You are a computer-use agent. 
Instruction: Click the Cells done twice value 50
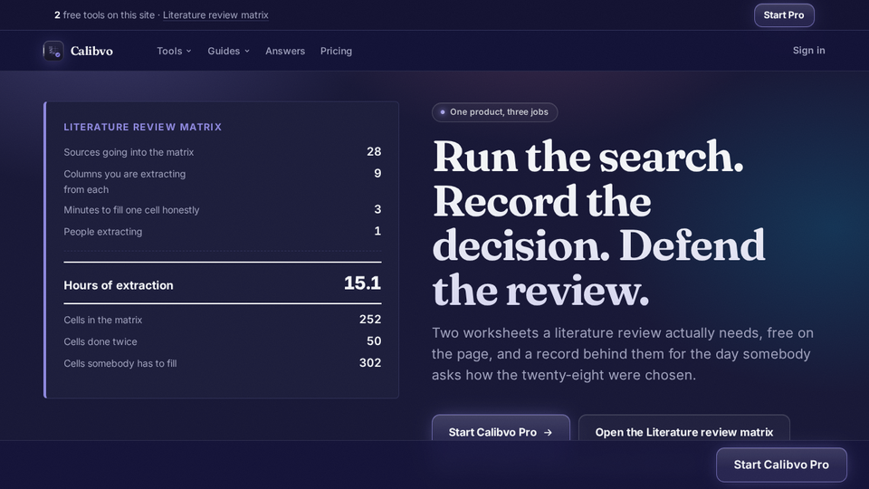point(374,341)
